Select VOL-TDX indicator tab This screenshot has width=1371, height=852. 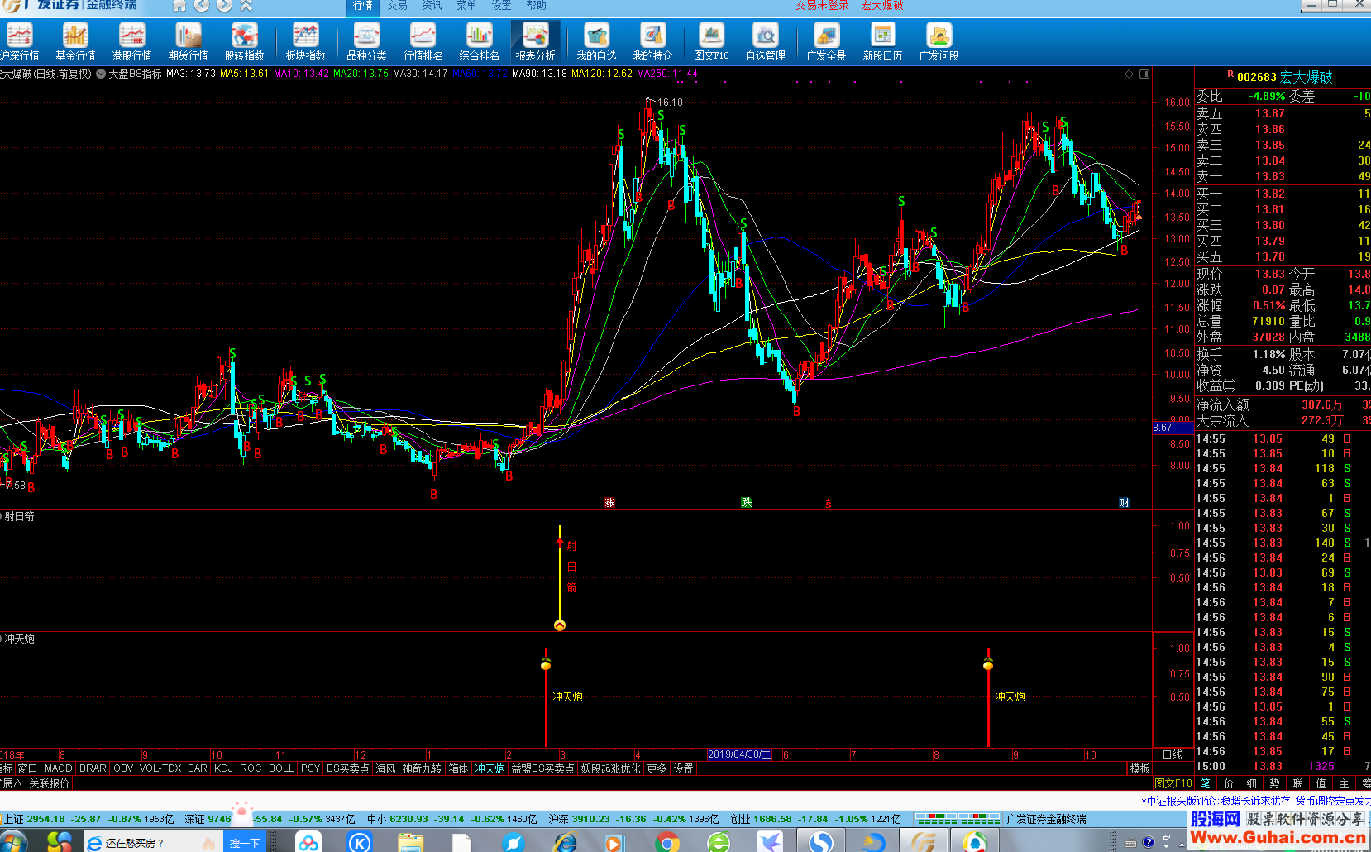(160, 768)
